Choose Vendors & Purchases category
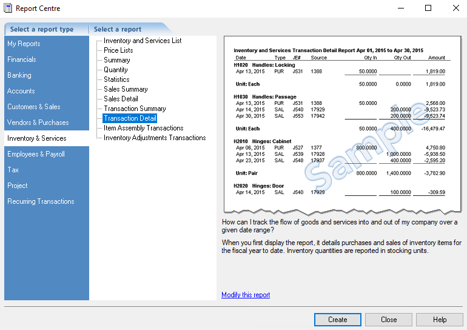The width and height of the screenshot is (467, 330). point(38,123)
